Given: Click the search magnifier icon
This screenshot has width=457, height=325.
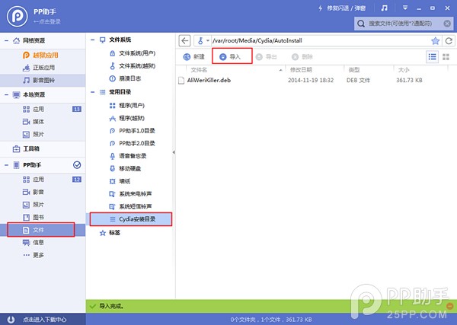Looking at the screenshot, I should (361, 24).
